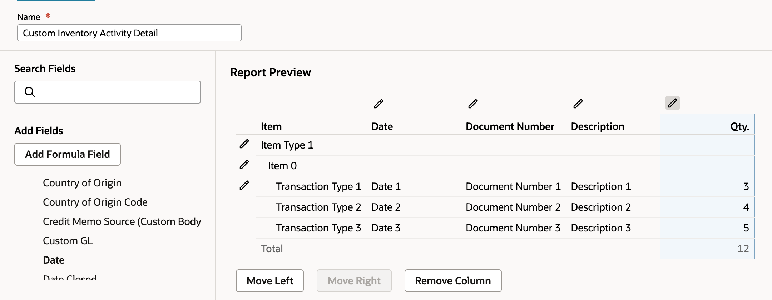Click the total quantity value 12
This screenshot has height=300, width=772.
(x=743, y=249)
